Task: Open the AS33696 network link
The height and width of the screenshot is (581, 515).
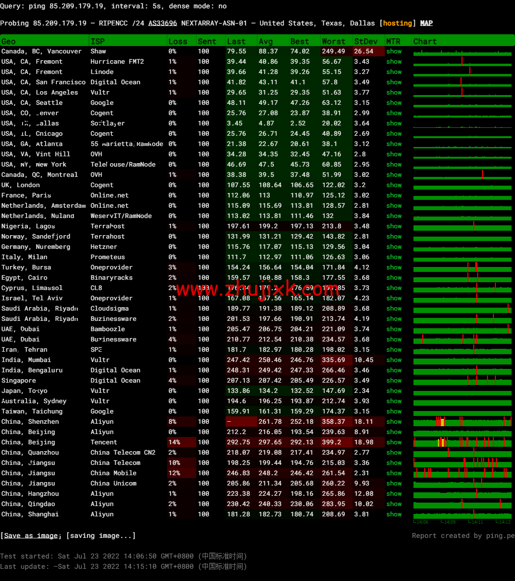Action: pos(162,23)
